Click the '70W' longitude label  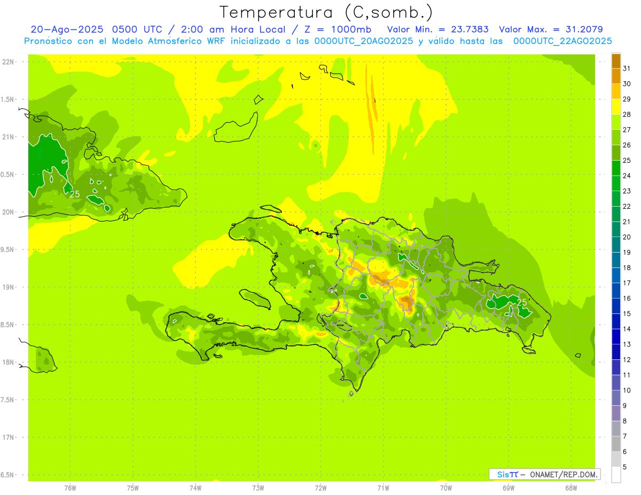(446, 488)
